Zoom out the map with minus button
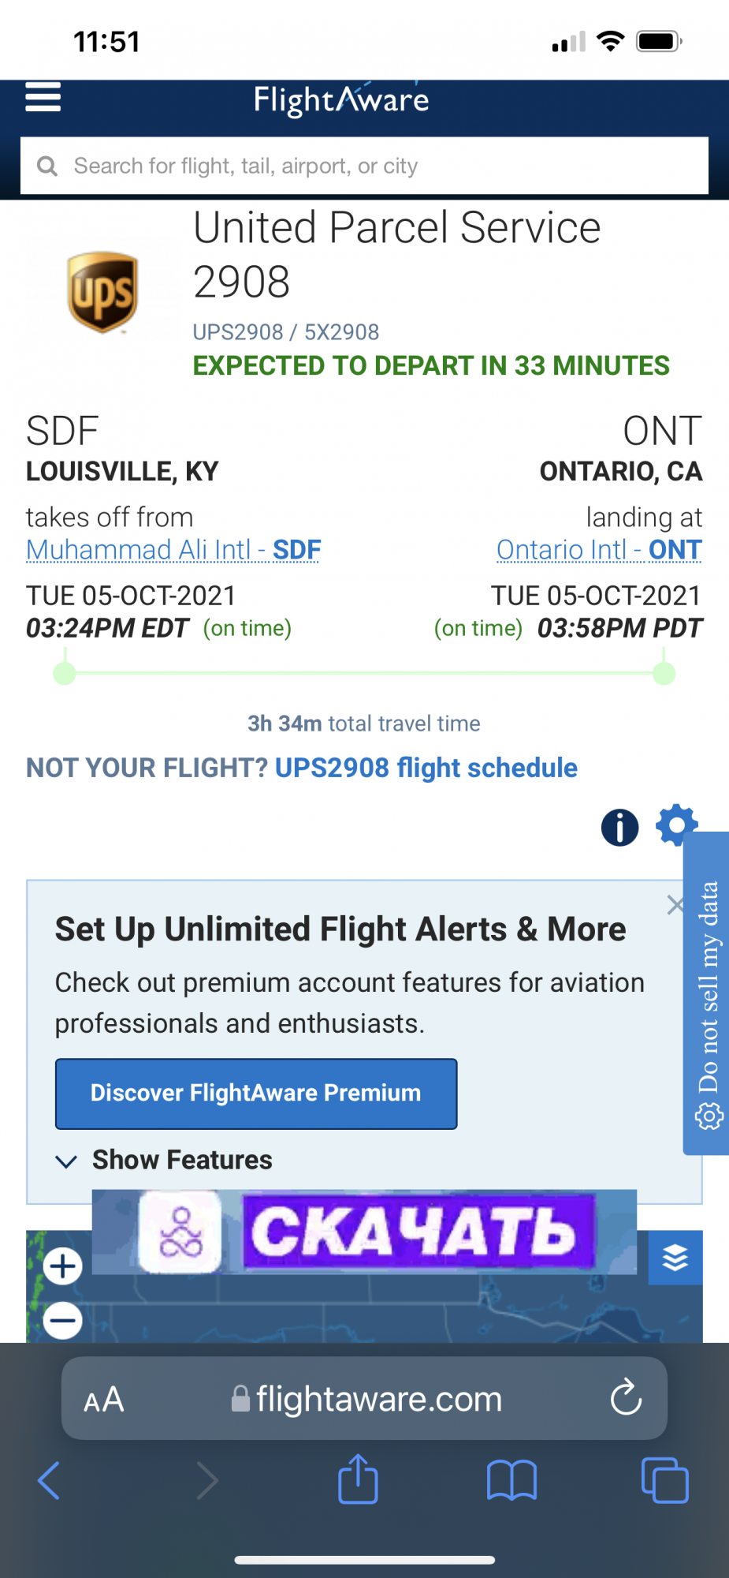The height and width of the screenshot is (1578, 729). point(63,1320)
